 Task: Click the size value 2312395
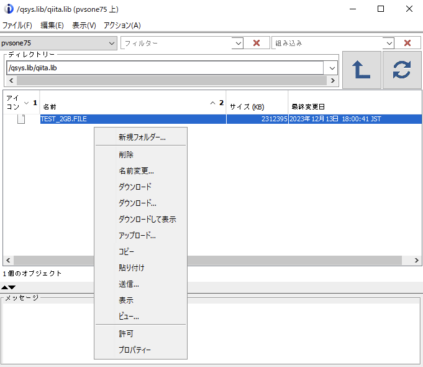tap(275, 119)
